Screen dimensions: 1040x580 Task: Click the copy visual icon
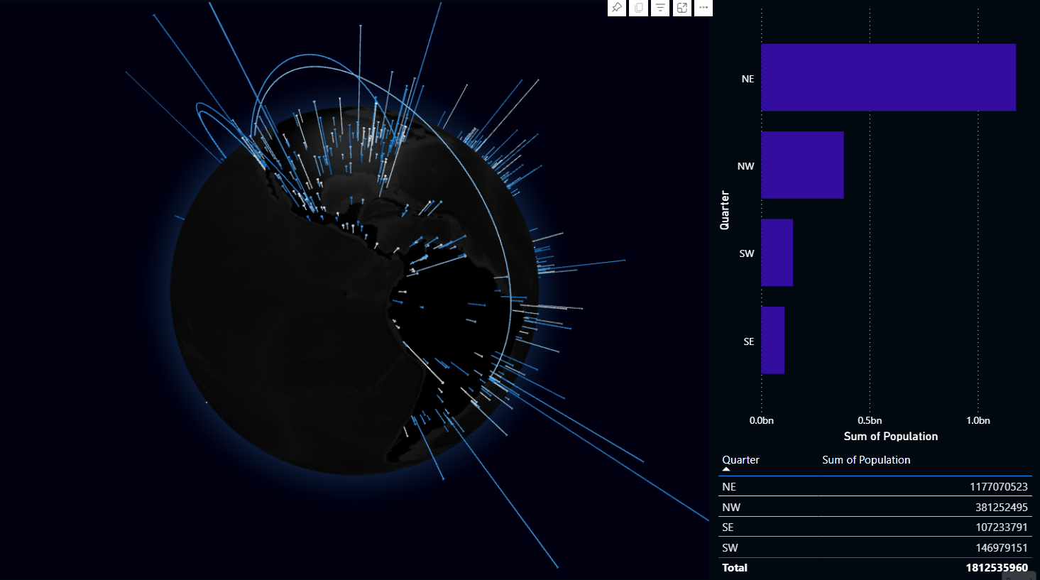coord(639,8)
